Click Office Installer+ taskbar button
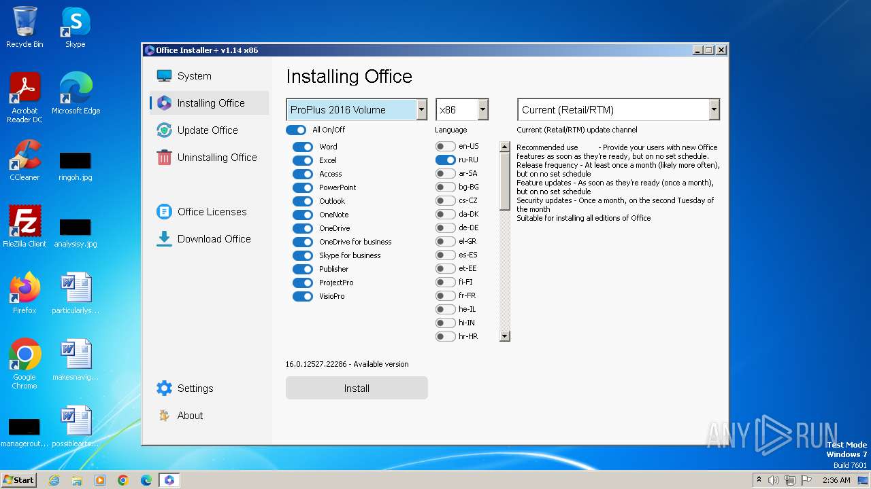 pos(169,480)
